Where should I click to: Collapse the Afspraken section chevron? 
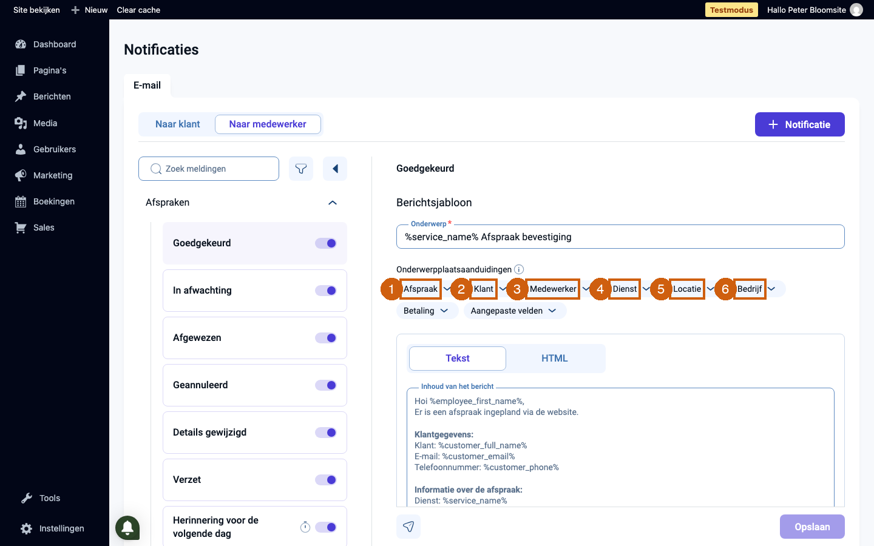point(333,203)
